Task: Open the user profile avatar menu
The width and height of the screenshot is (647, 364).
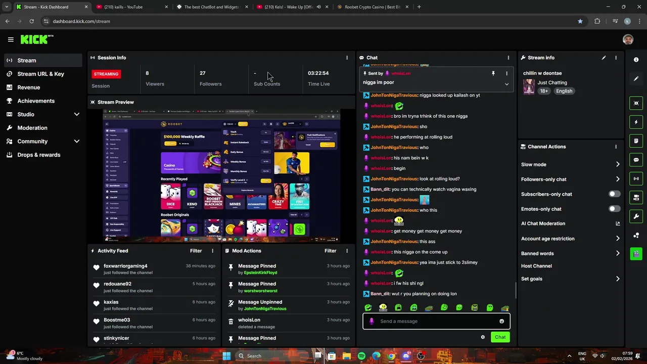Action: pyautogui.click(x=628, y=39)
